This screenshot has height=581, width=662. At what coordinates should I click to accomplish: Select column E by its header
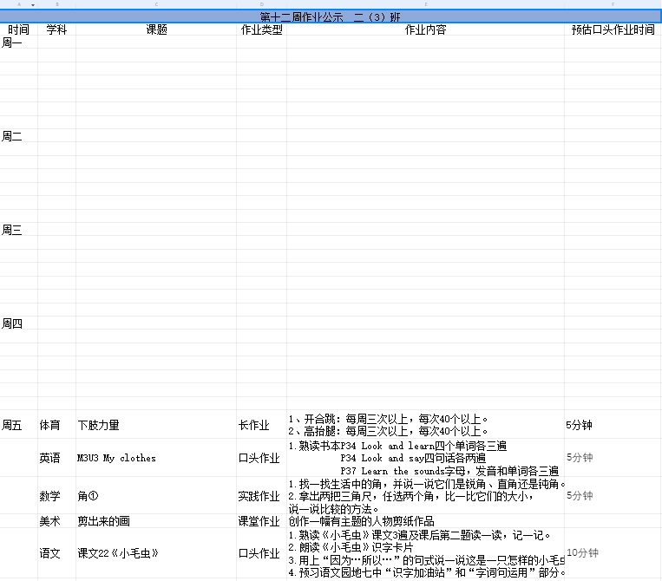click(425, 4)
